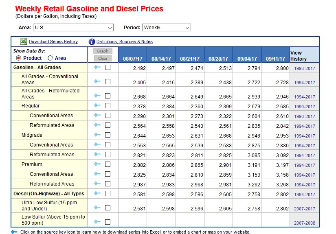The height and width of the screenshot is (234, 336).
Task: Click source key icon for Premium row
Action: (x=97, y=164)
